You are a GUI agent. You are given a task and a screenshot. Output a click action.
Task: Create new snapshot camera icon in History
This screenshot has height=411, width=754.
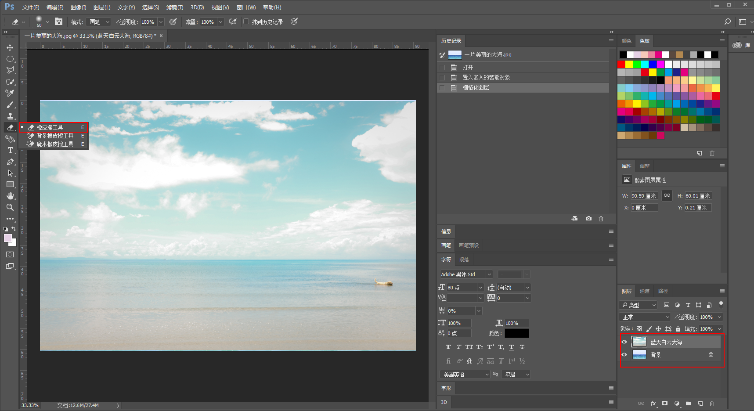[x=588, y=218]
